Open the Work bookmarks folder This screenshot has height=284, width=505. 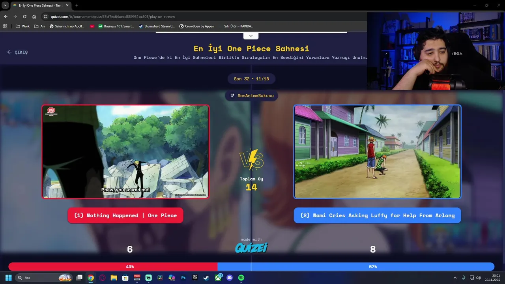point(23,26)
